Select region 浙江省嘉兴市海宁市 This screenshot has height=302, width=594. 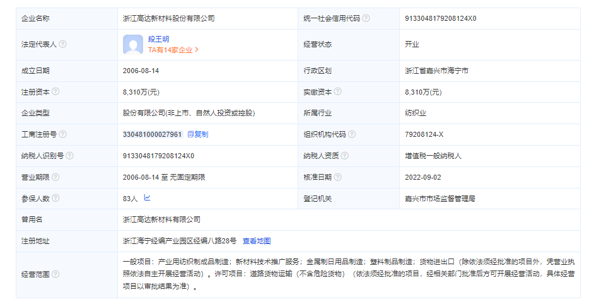(x=436, y=71)
